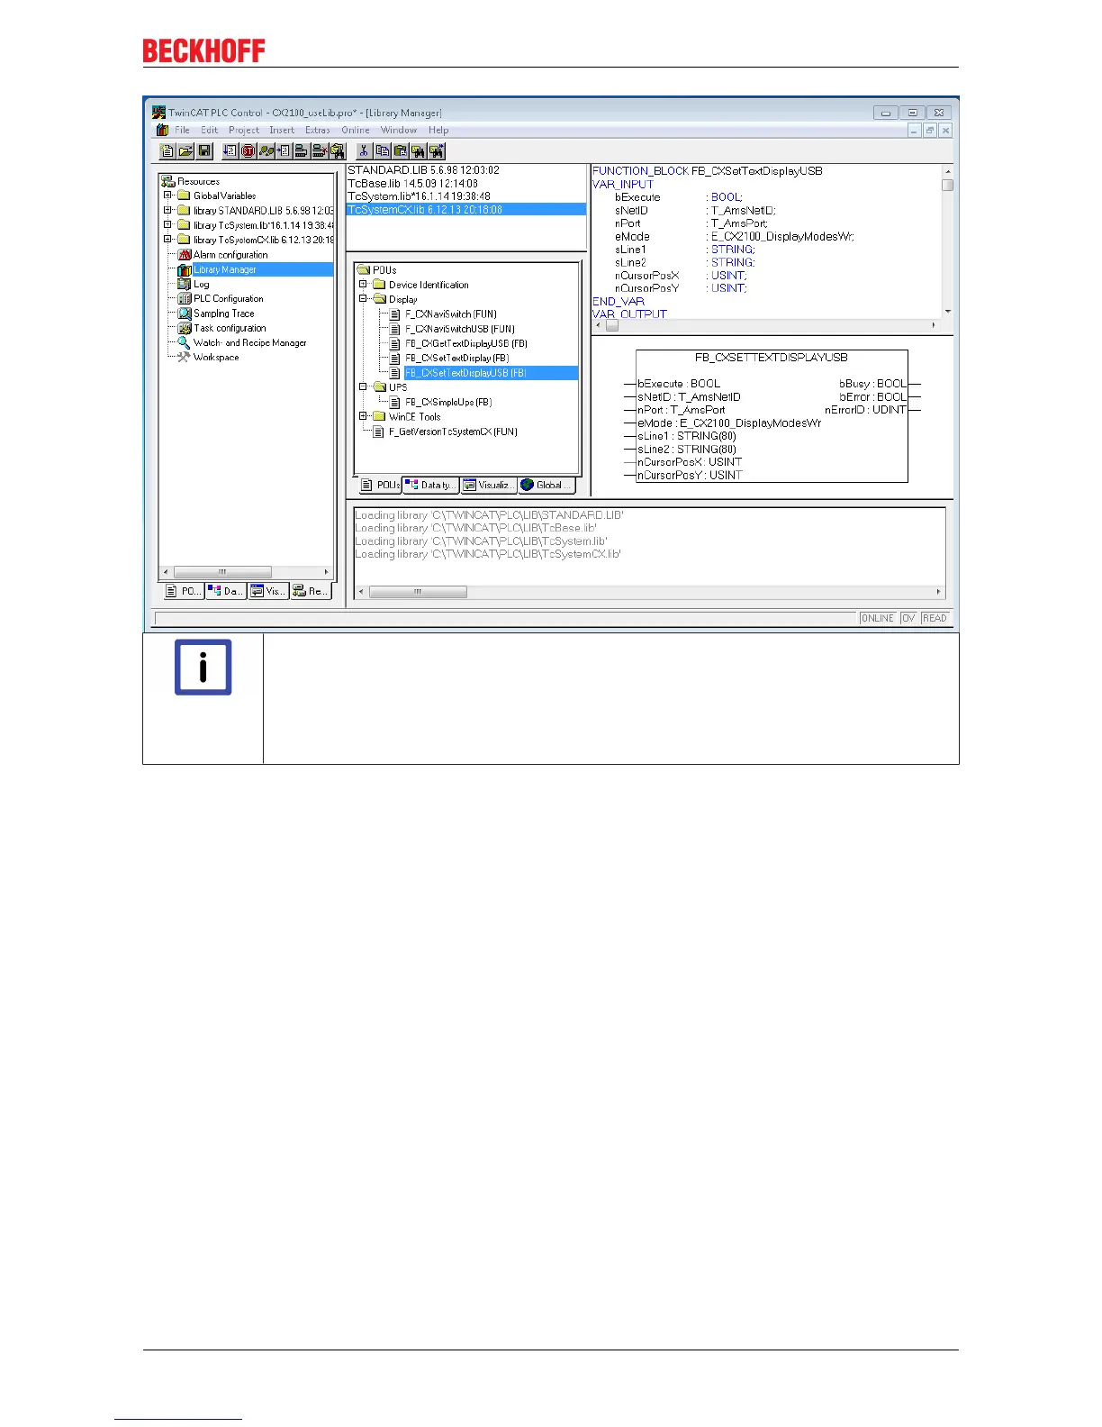Expand the Global Variables folder
This screenshot has height=1427, width=1102.
click(167, 195)
